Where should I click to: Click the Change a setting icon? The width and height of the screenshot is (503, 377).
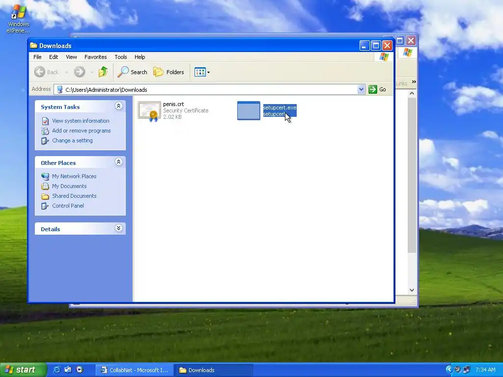[x=45, y=141]
